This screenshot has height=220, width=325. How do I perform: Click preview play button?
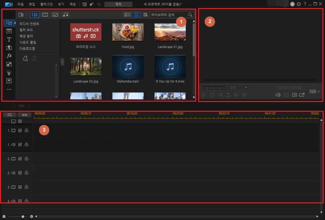tap(204, 95)
